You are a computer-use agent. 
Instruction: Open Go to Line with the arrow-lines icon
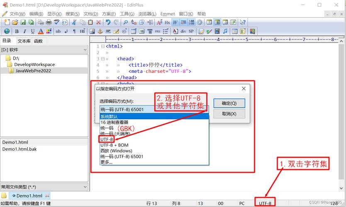pyautogui.click(x=150, y=22)
